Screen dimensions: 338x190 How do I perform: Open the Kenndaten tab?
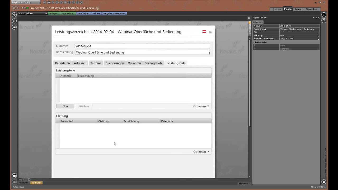63,63
